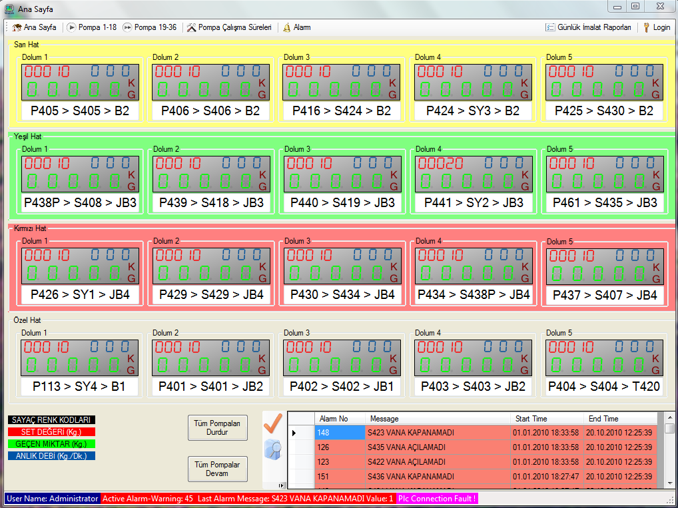Stop all pumps with Tüm Pompaları Durdur
This screenshot has width=678, height=508.
tap(218, 427)
